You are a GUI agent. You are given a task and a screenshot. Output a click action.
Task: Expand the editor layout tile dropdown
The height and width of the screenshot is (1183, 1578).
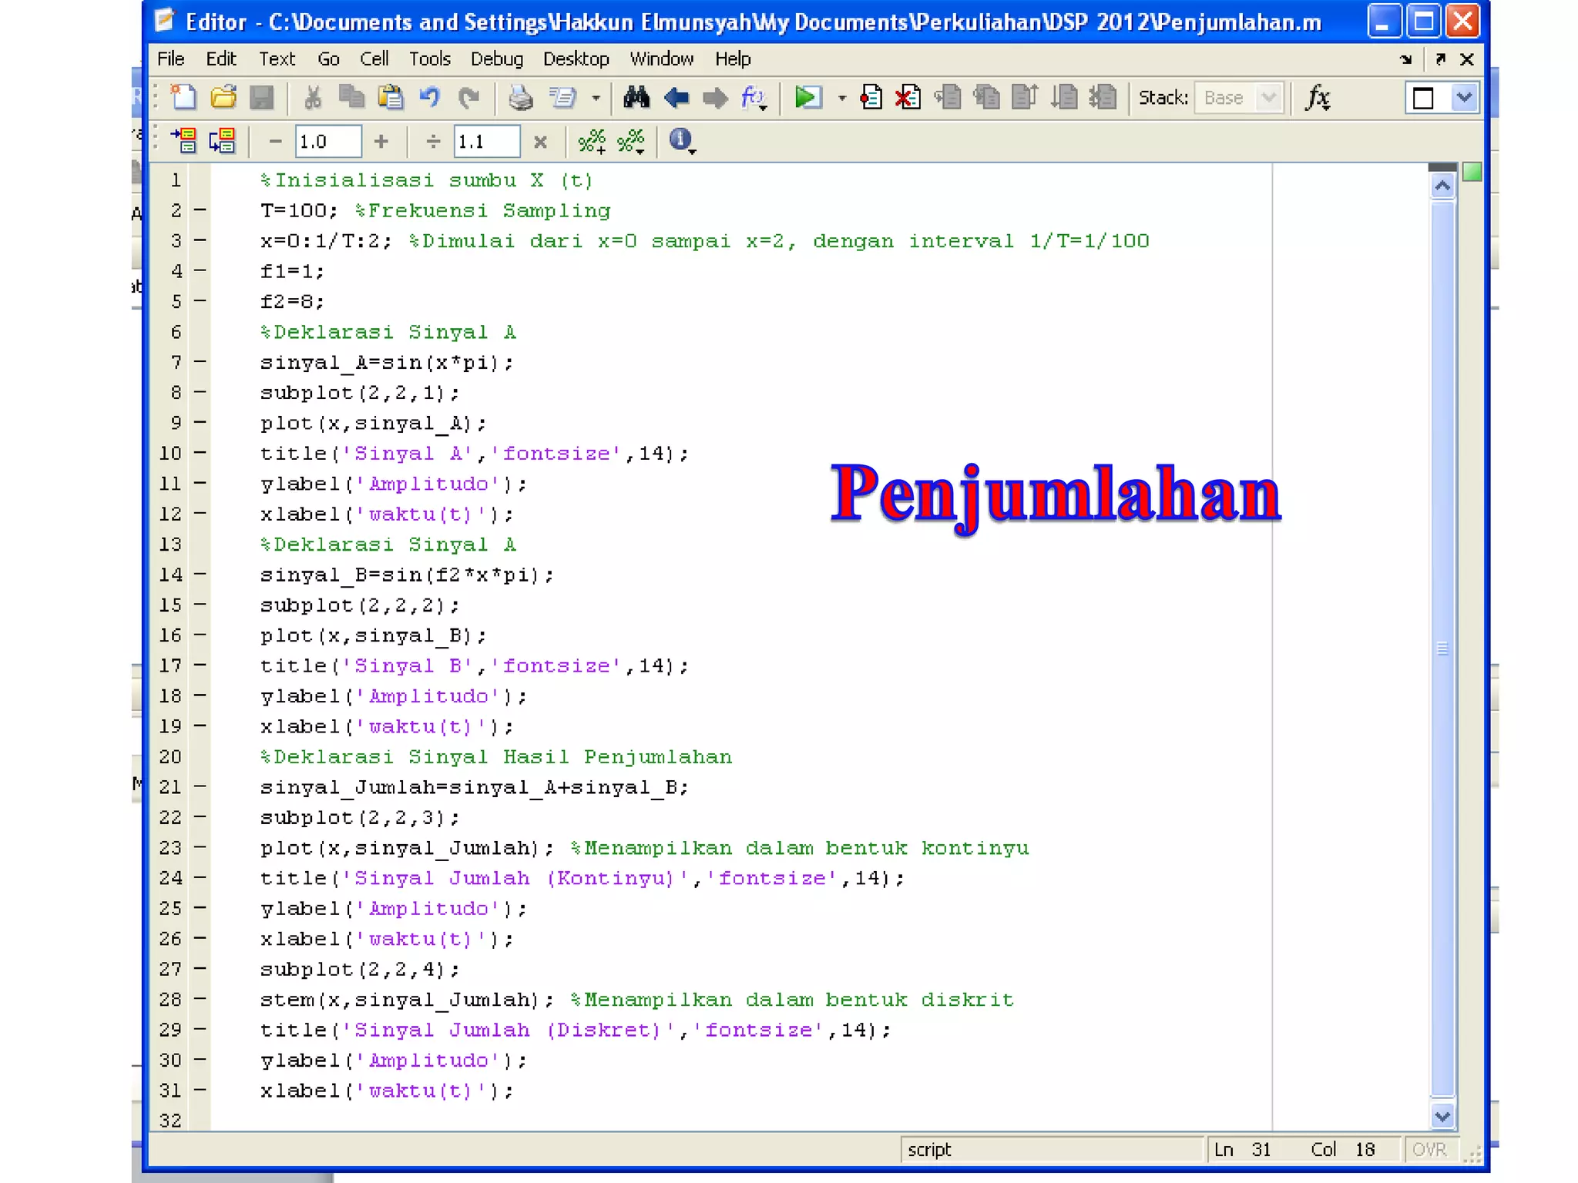point(1464,98)
